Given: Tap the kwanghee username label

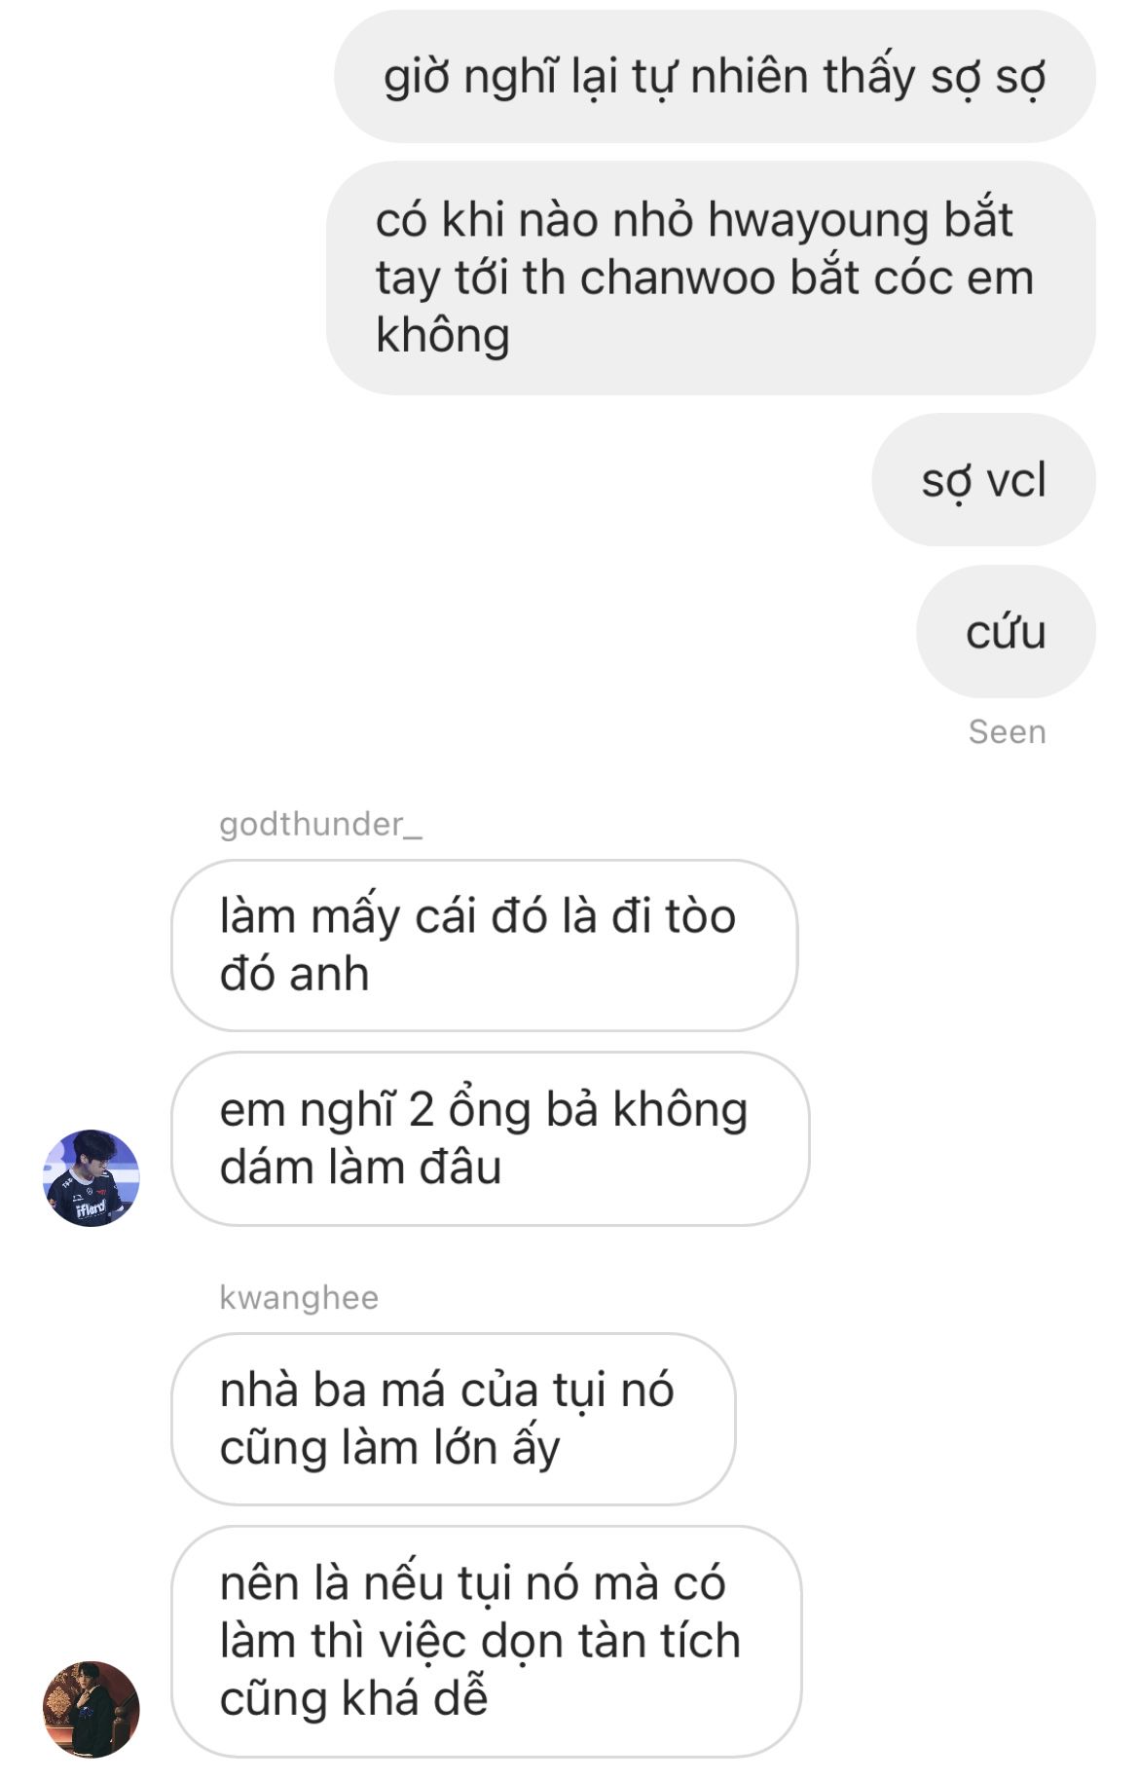Looking at the screenshot, I should coord(299,1298).
